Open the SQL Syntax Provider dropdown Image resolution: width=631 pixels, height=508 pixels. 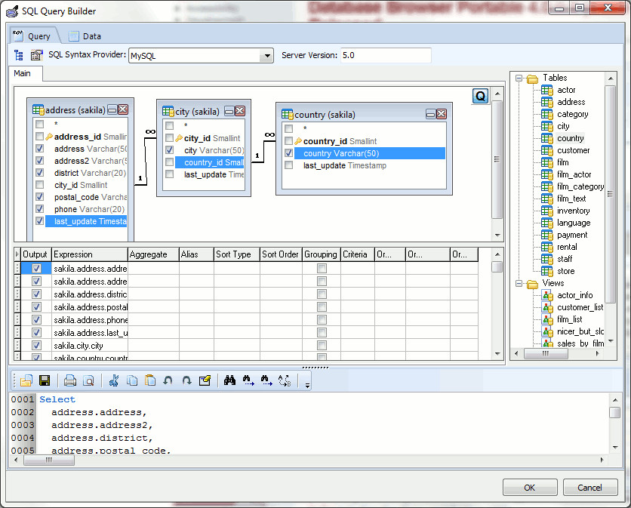click(266, 56)
